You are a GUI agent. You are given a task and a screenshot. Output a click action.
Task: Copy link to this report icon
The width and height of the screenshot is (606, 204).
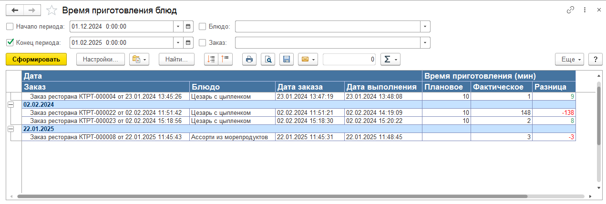coord(570,10)
